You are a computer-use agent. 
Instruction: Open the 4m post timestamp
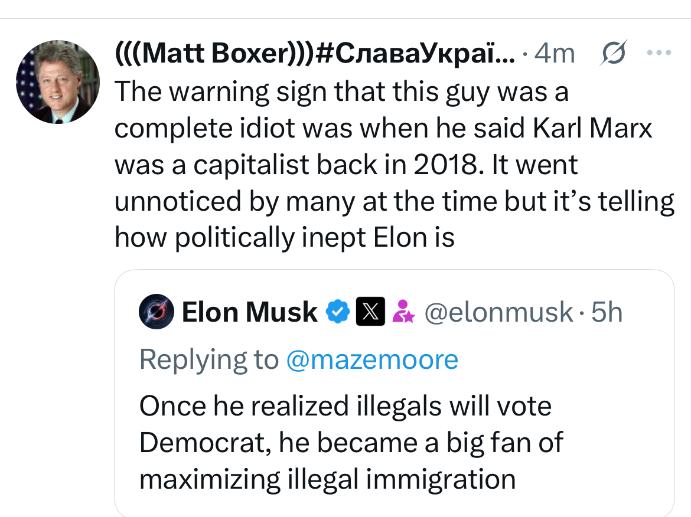(555, 53)
